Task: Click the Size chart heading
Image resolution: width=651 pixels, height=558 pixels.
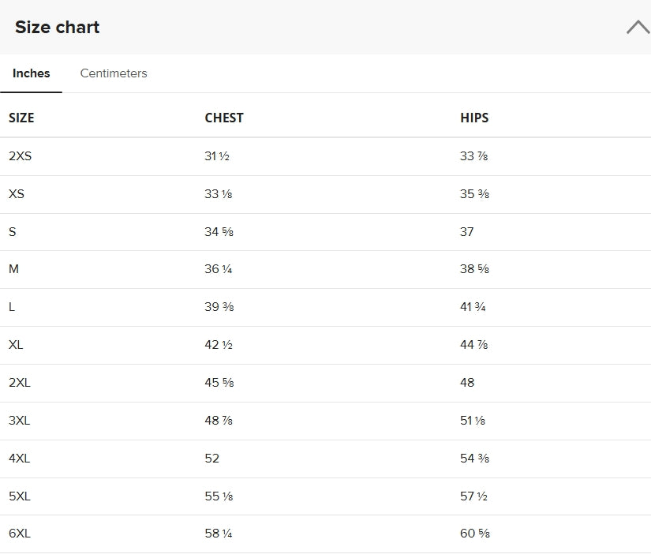Action: (x=57, y=28)
